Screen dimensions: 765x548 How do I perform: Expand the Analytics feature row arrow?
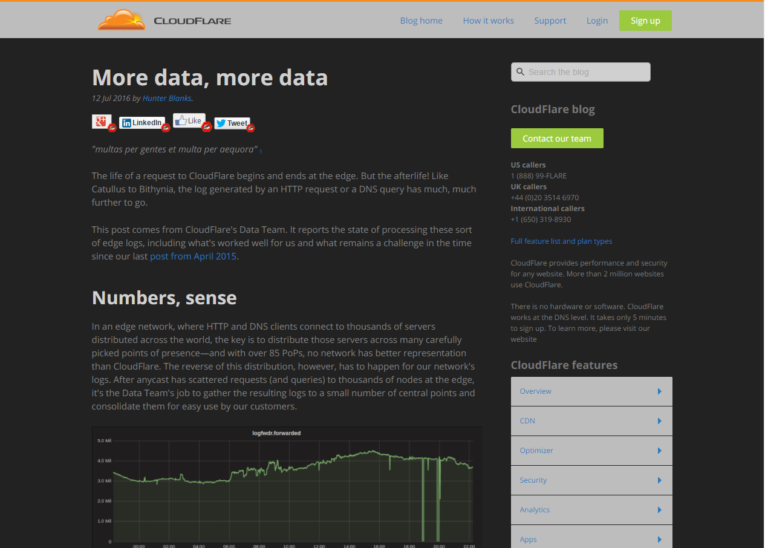pos(660,510)
